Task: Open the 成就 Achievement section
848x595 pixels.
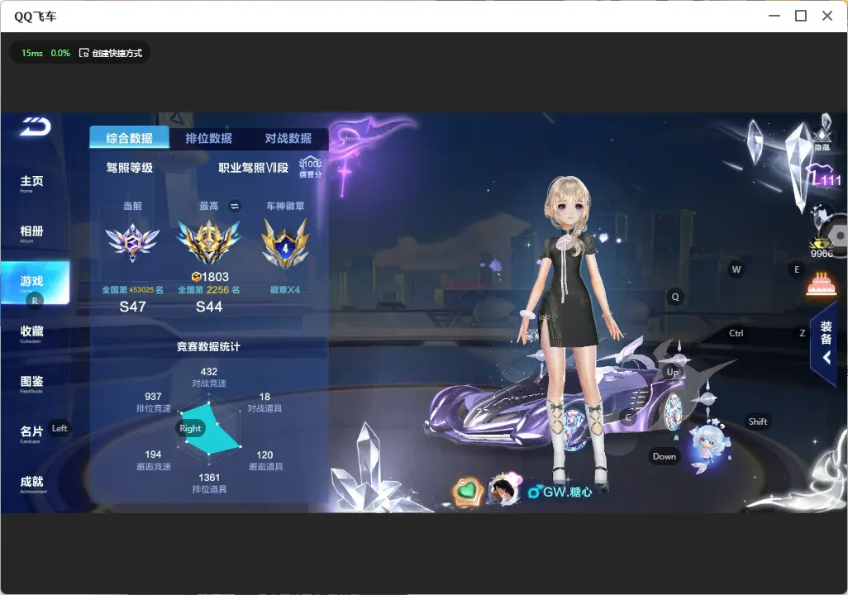Action: pos(32,484)
